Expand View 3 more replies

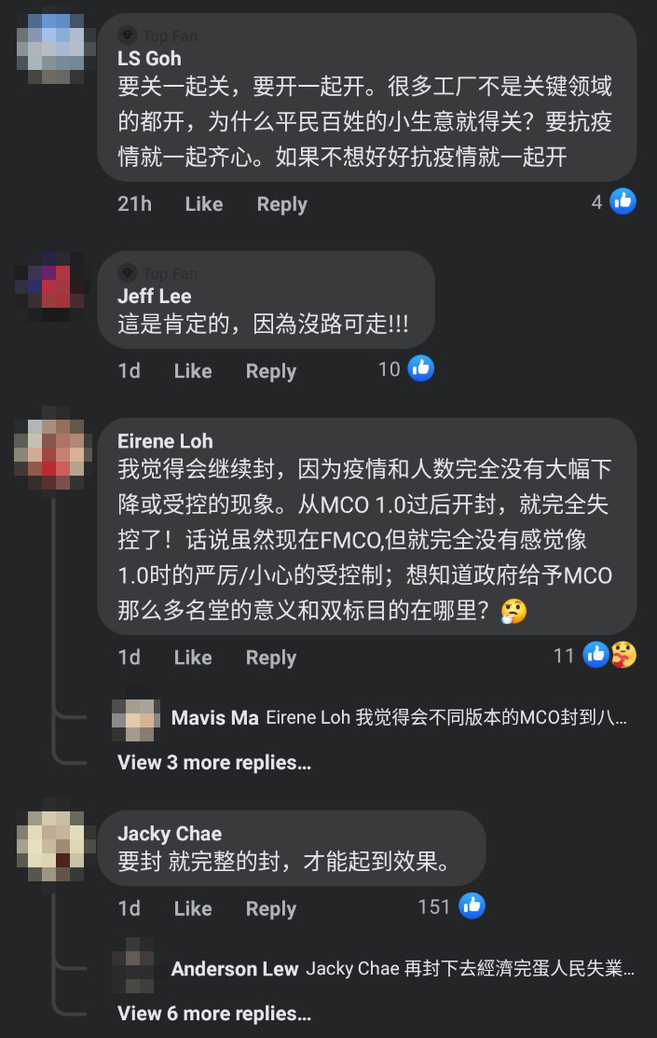coord(214,763)
